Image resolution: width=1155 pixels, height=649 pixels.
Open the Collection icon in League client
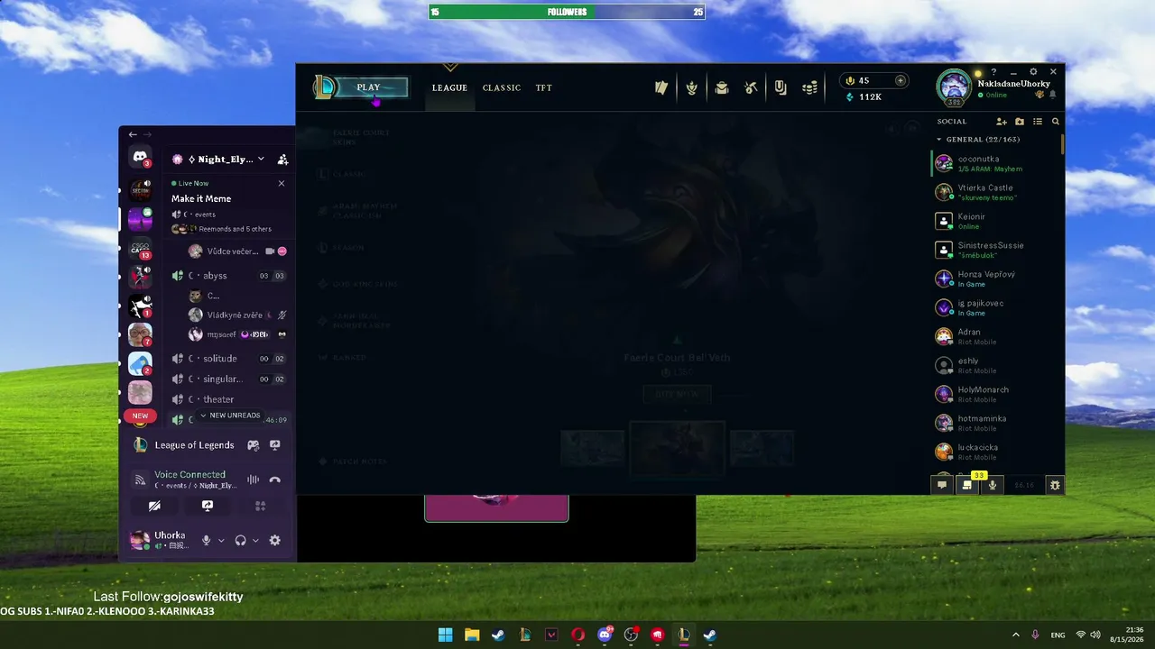661,87
